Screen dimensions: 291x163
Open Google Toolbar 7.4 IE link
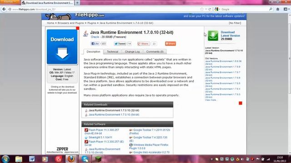[x=148, y=139]
